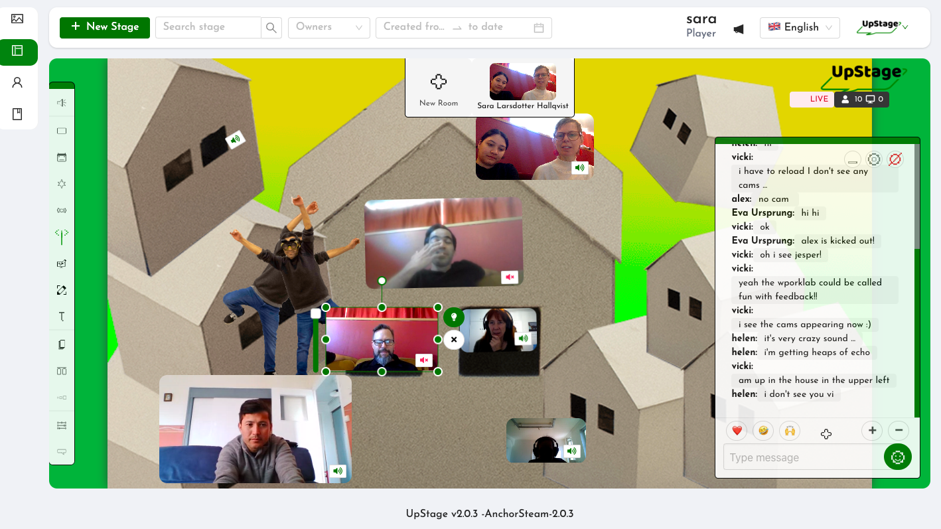Expand the Owners filter dropdown
The height and width of the screenshot is (529, 941).
coord(328,28)
